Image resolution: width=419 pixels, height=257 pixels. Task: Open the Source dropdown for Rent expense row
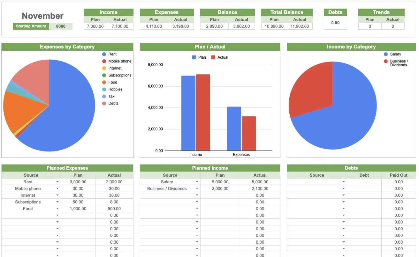[x=57, y=182]
